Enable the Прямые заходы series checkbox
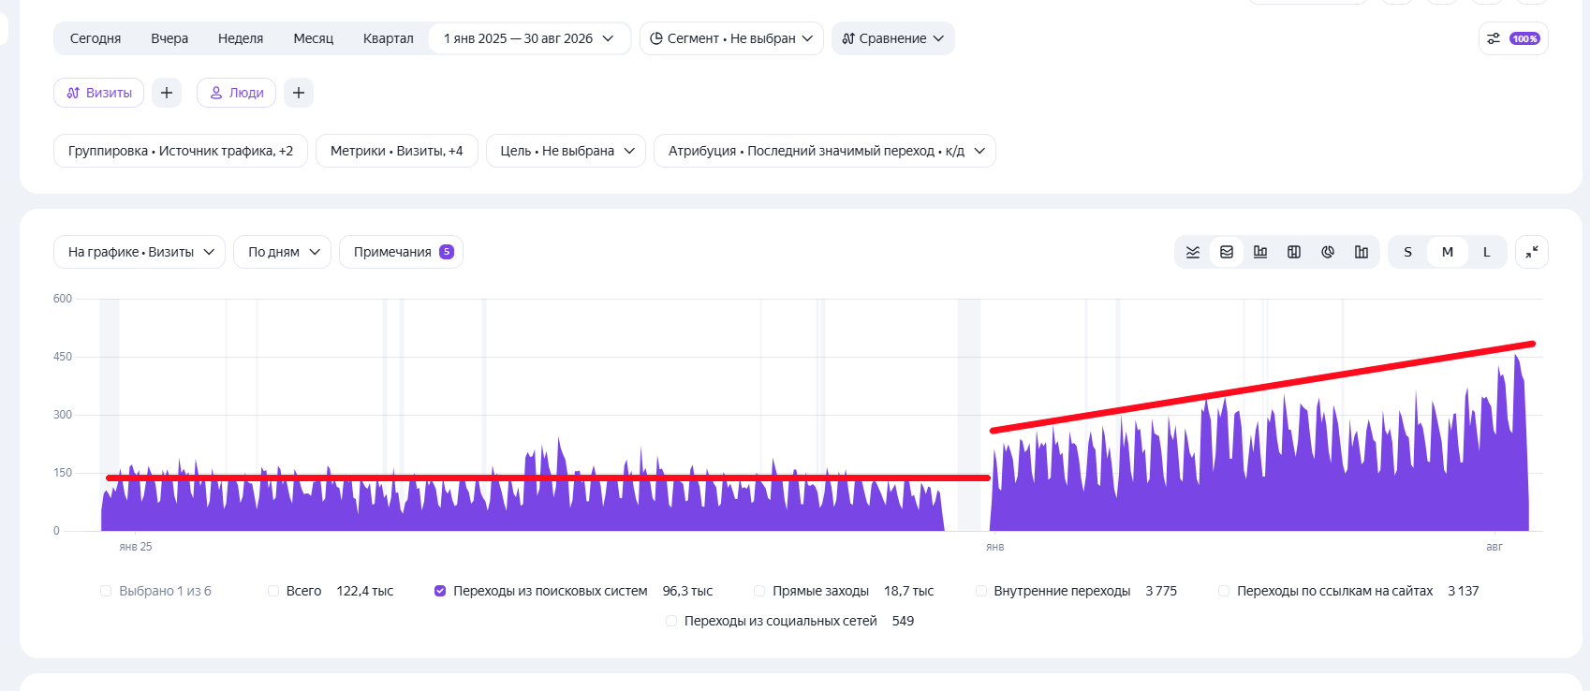 759,591
